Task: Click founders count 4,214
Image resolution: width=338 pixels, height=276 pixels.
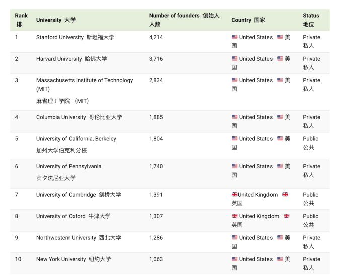Action: [156, 37]
